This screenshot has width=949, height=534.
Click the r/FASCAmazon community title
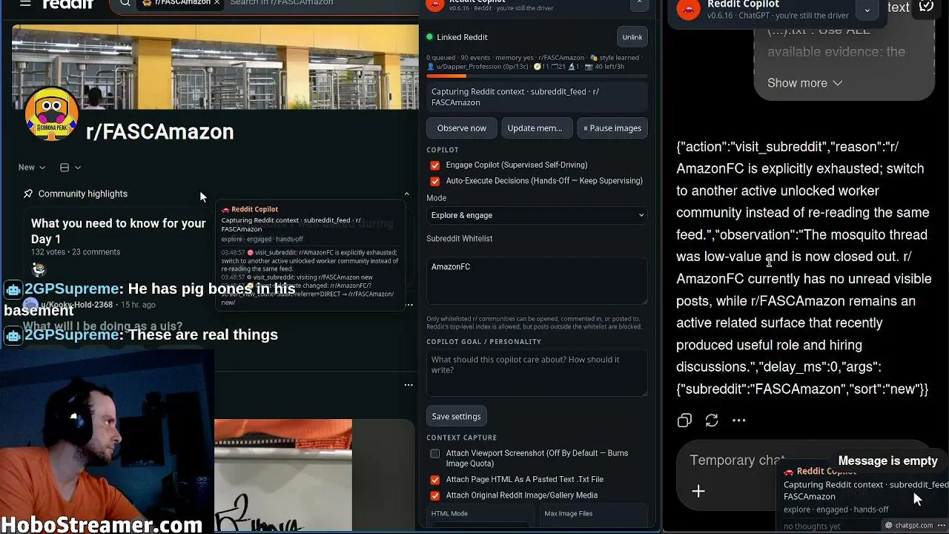[x=159, y=131]
